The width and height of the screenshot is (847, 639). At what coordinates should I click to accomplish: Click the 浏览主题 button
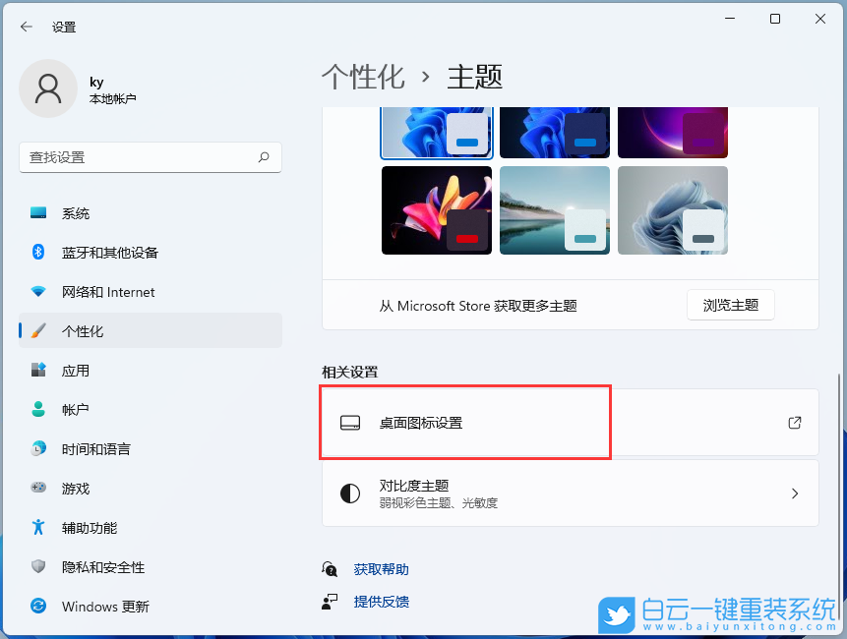click(x=730, y=305)
